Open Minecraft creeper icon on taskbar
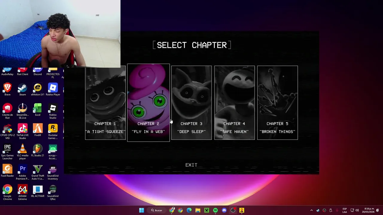Image resolution: width=383 pixels, height=215 pixels. 206,210
